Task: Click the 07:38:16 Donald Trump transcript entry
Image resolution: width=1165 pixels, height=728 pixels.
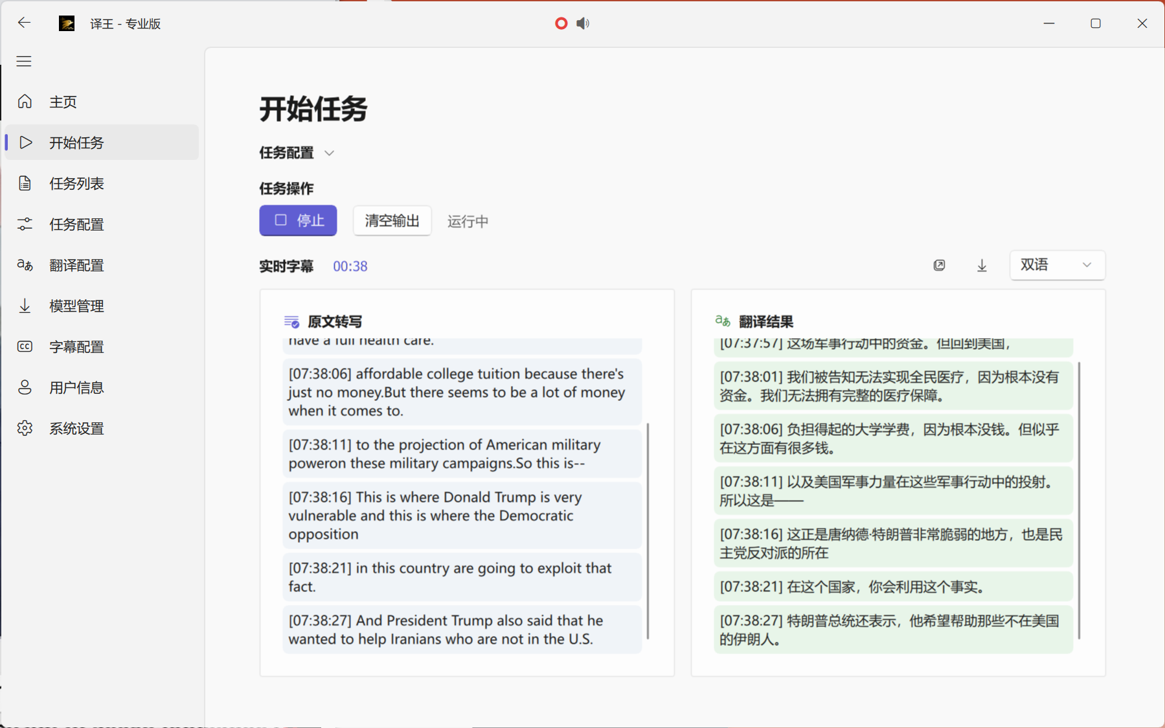Action: (x=462, y=516)
